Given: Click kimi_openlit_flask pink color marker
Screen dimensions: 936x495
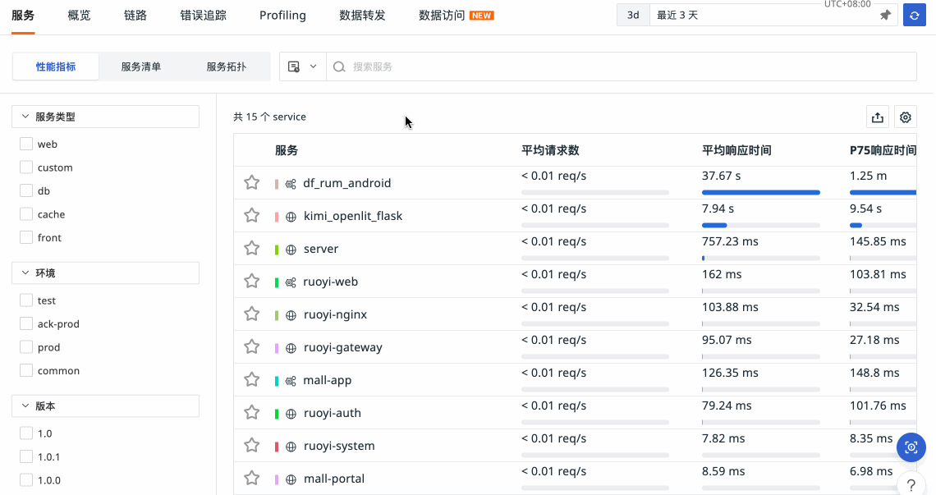Looking at the screenshot, I should (x=277, y=217).
